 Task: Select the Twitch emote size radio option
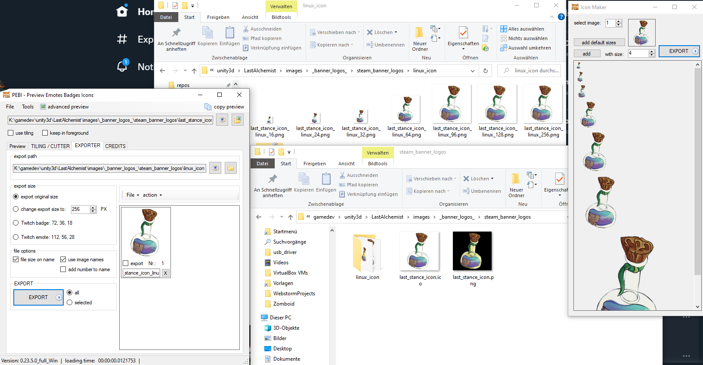pyautogui.click(x=16, y=237)
